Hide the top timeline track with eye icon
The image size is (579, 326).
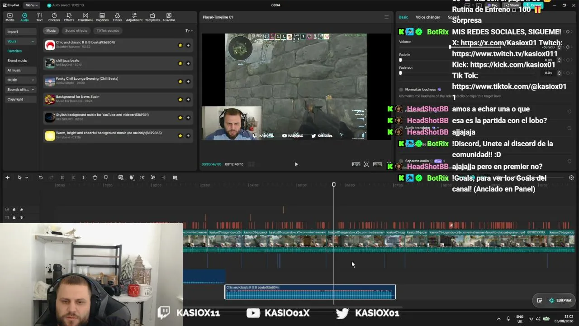(x=21, y=210)
